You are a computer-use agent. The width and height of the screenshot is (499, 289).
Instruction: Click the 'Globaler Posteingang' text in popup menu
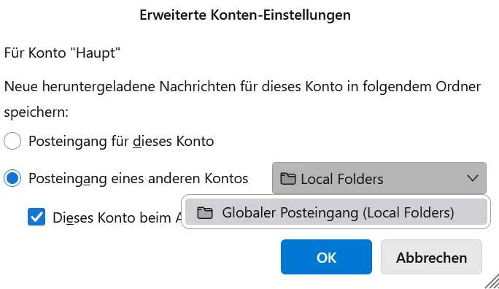tap(290, 212)
